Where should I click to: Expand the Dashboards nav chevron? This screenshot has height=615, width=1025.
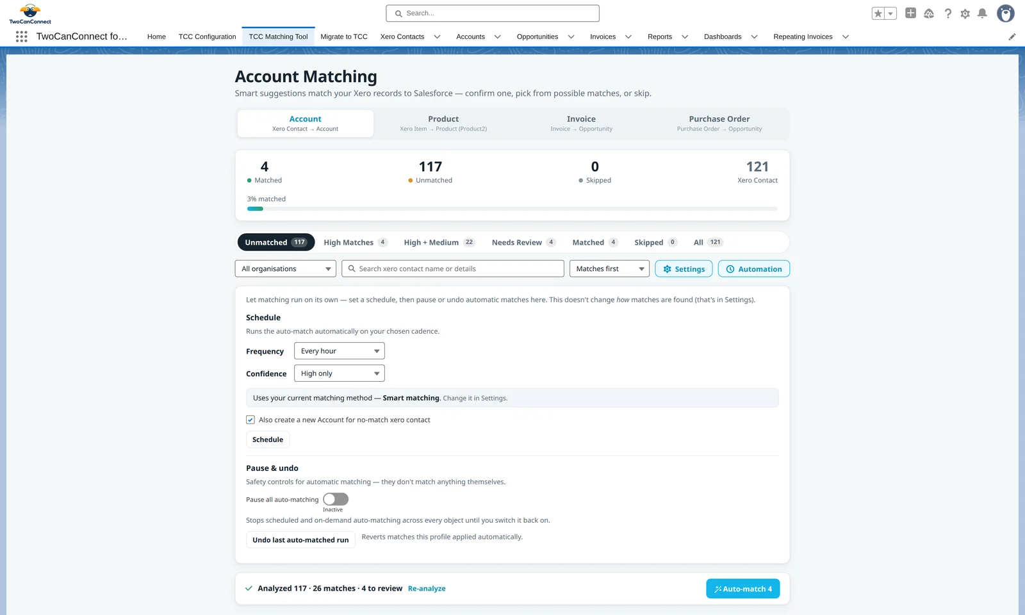[755, 37]
